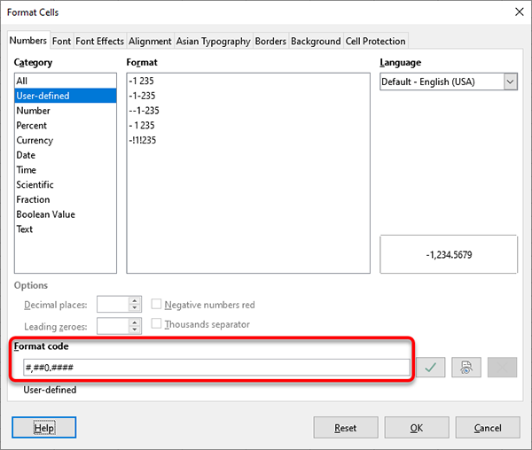The width and height of the screenshot is (532, 450).
Task: Click the Reset button
Action: click(346, 428)
